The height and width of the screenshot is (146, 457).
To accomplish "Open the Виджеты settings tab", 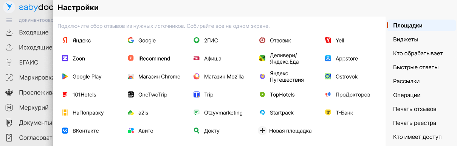I will click(405, 40).
